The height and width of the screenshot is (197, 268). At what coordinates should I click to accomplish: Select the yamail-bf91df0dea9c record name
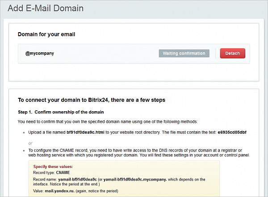(x=77, y=180)
